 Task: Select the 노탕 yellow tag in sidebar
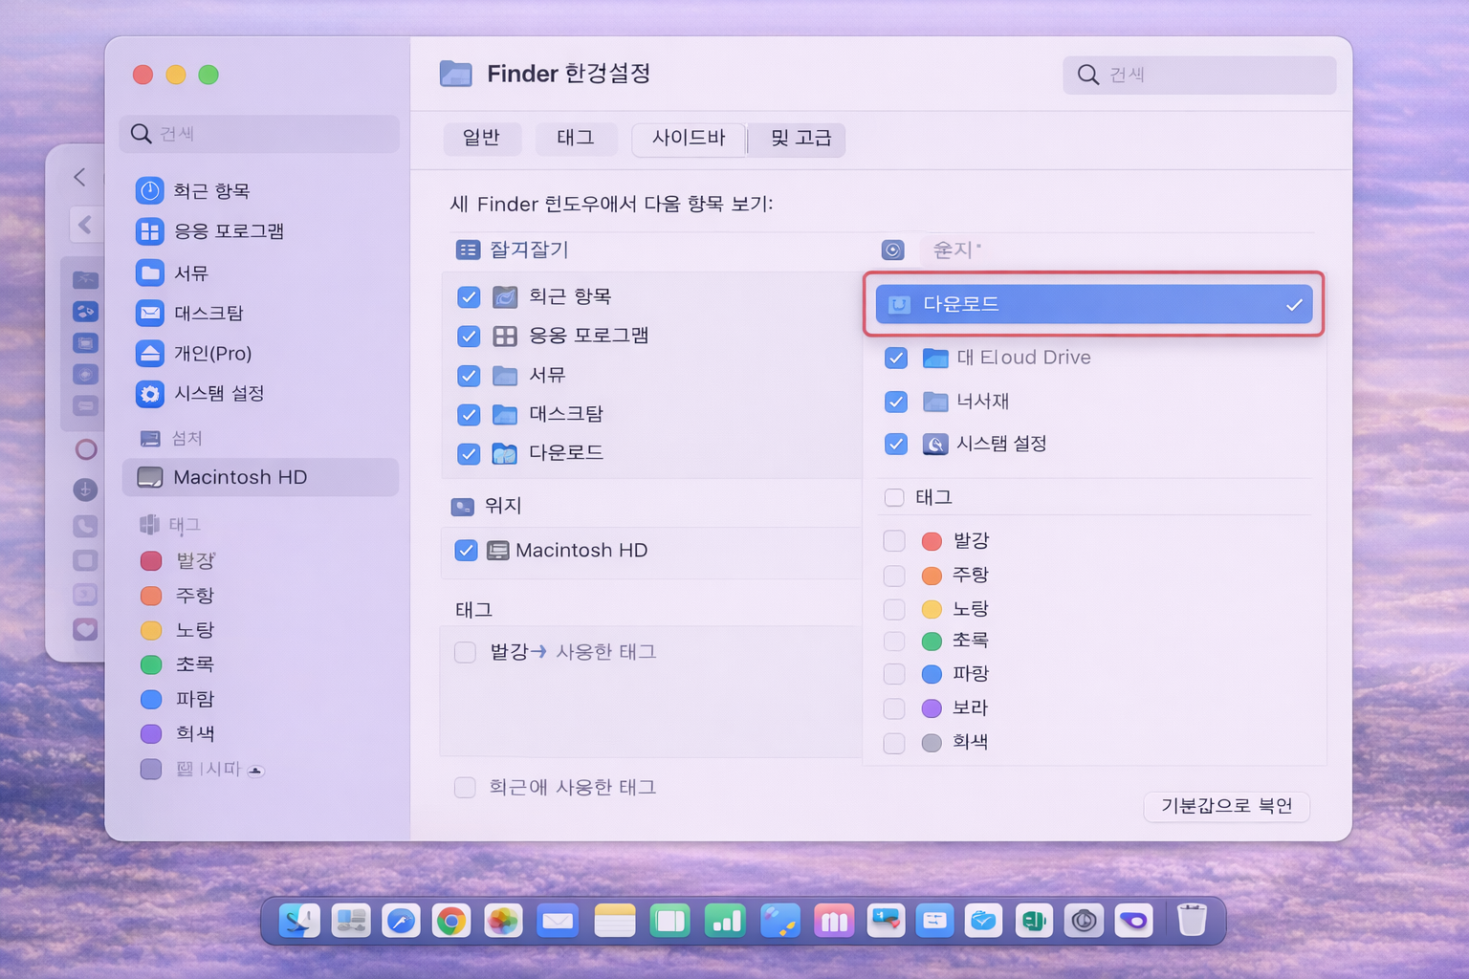pyautogui.click(x=180, y=630)
